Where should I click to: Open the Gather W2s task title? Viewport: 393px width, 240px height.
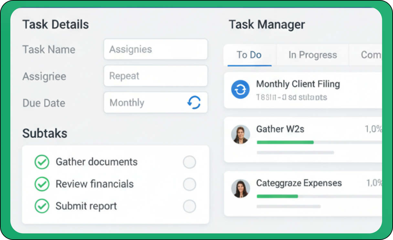[x=280, y=129]
